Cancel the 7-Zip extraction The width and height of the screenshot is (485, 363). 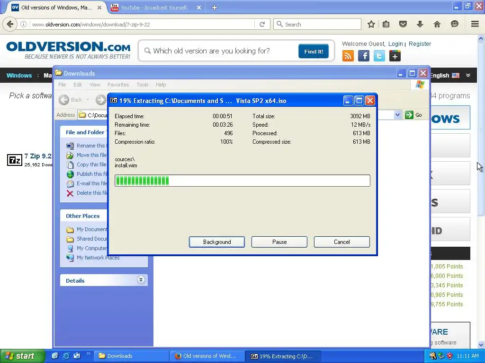coord(342,242)
